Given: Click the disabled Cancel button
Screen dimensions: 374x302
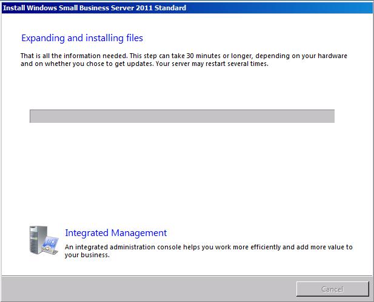Looking at the screenshot, I should point(333,289).
